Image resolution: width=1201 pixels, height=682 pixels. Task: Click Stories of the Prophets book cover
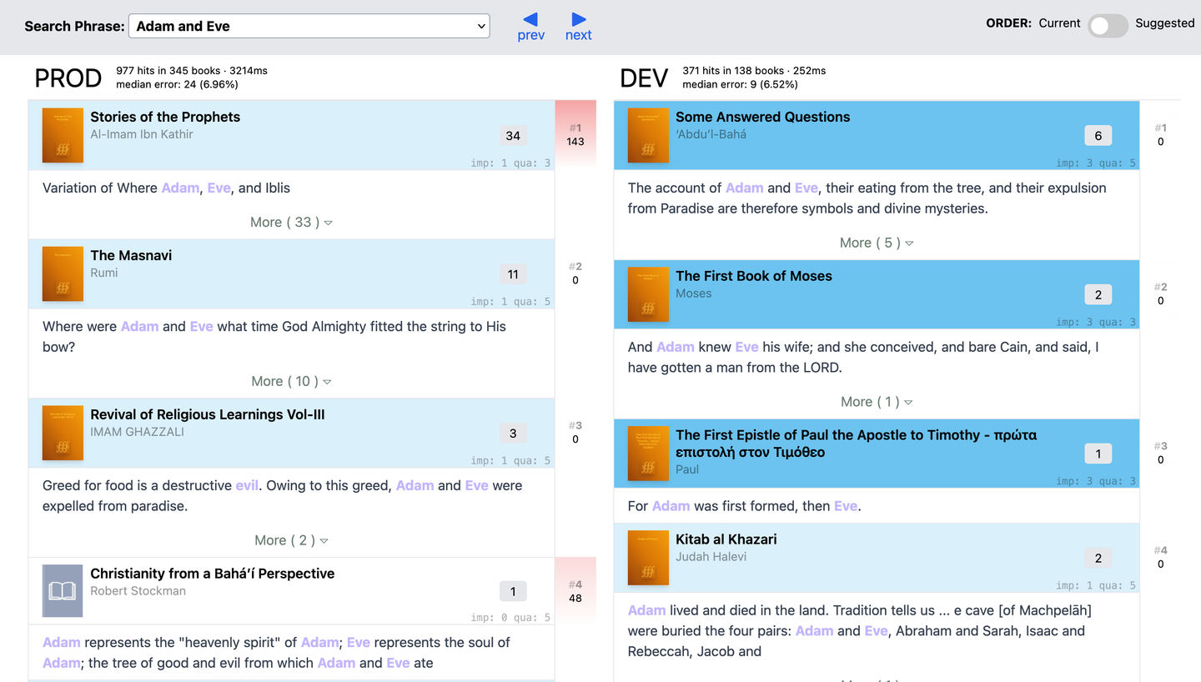[63, 135]
